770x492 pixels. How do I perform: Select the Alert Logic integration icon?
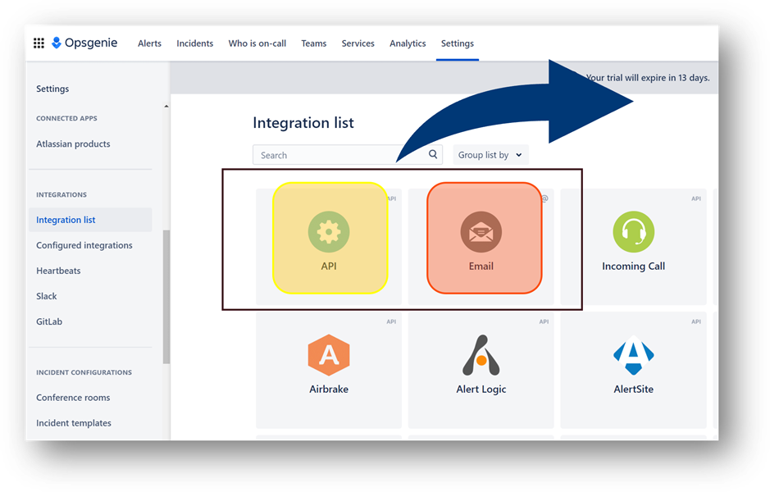[x=481, y=355]
